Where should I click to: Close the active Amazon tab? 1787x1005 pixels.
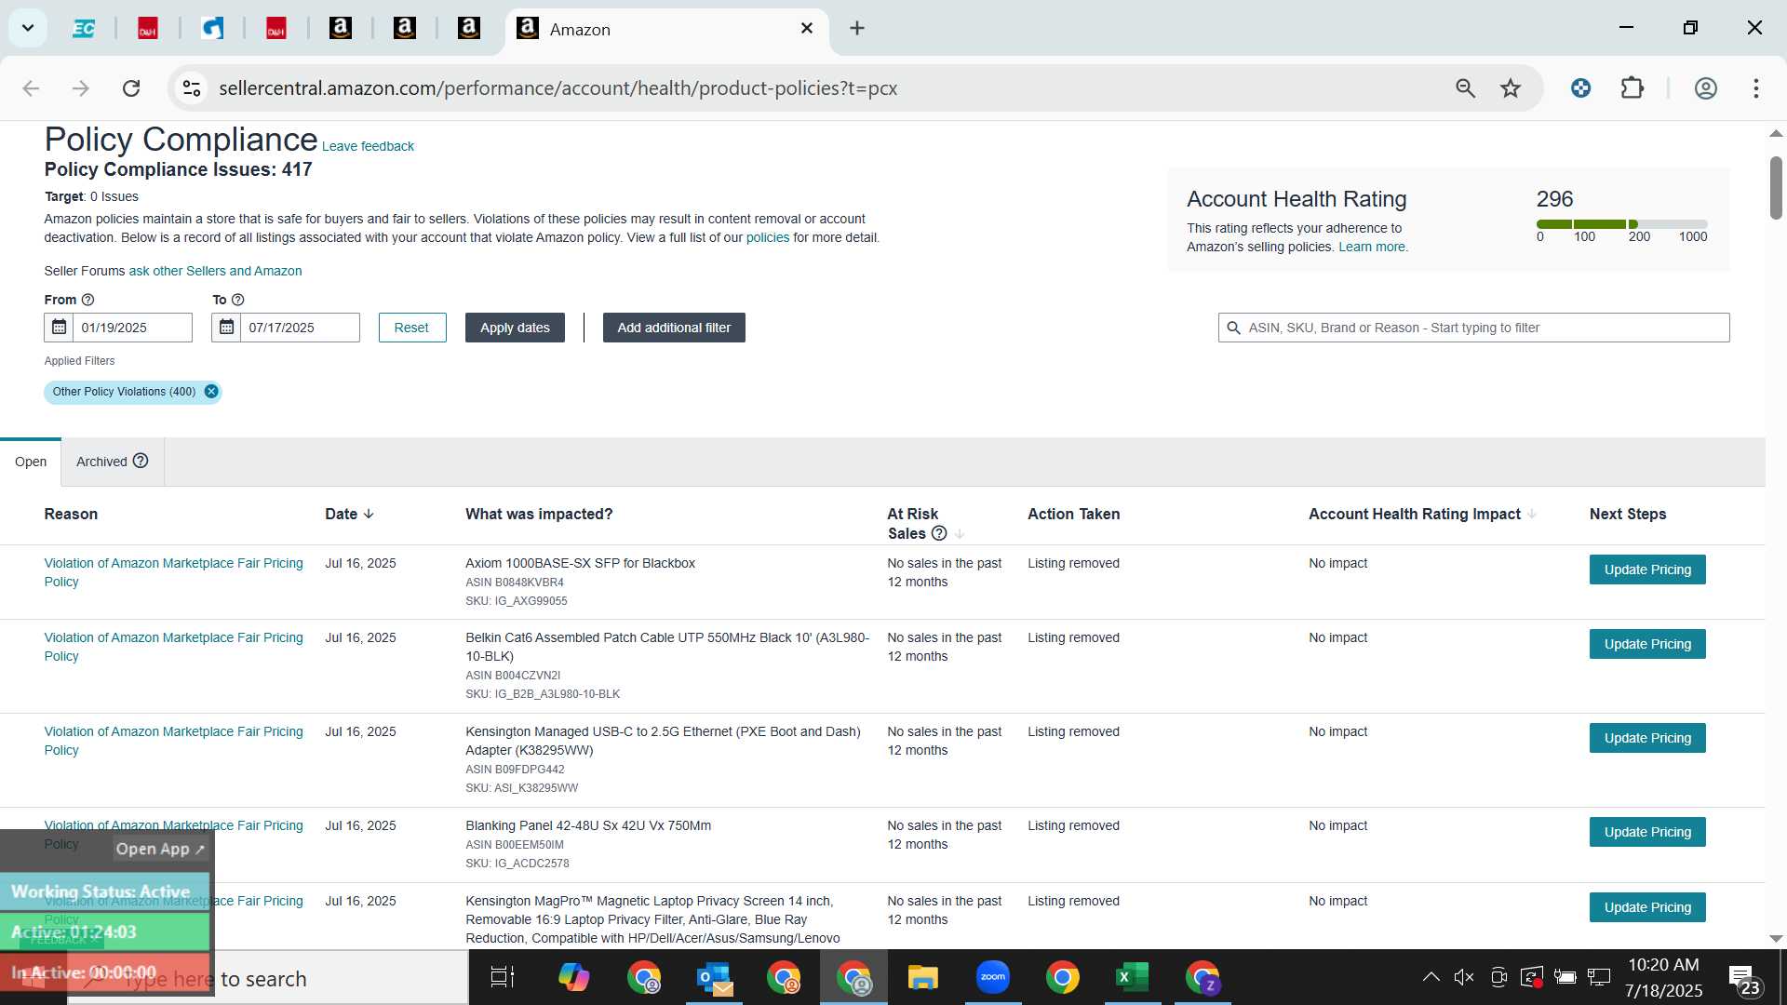tap(807, 29)
